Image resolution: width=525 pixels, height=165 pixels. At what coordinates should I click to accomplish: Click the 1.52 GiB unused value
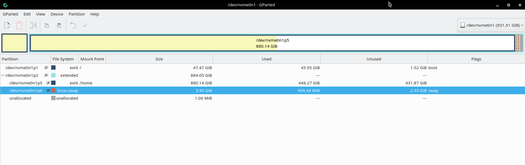pos(418,68)
